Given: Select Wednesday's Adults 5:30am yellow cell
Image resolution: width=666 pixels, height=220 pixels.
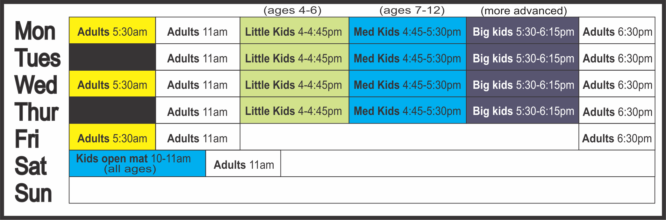Looking at the screenshot, I should (x=112, y=84).
